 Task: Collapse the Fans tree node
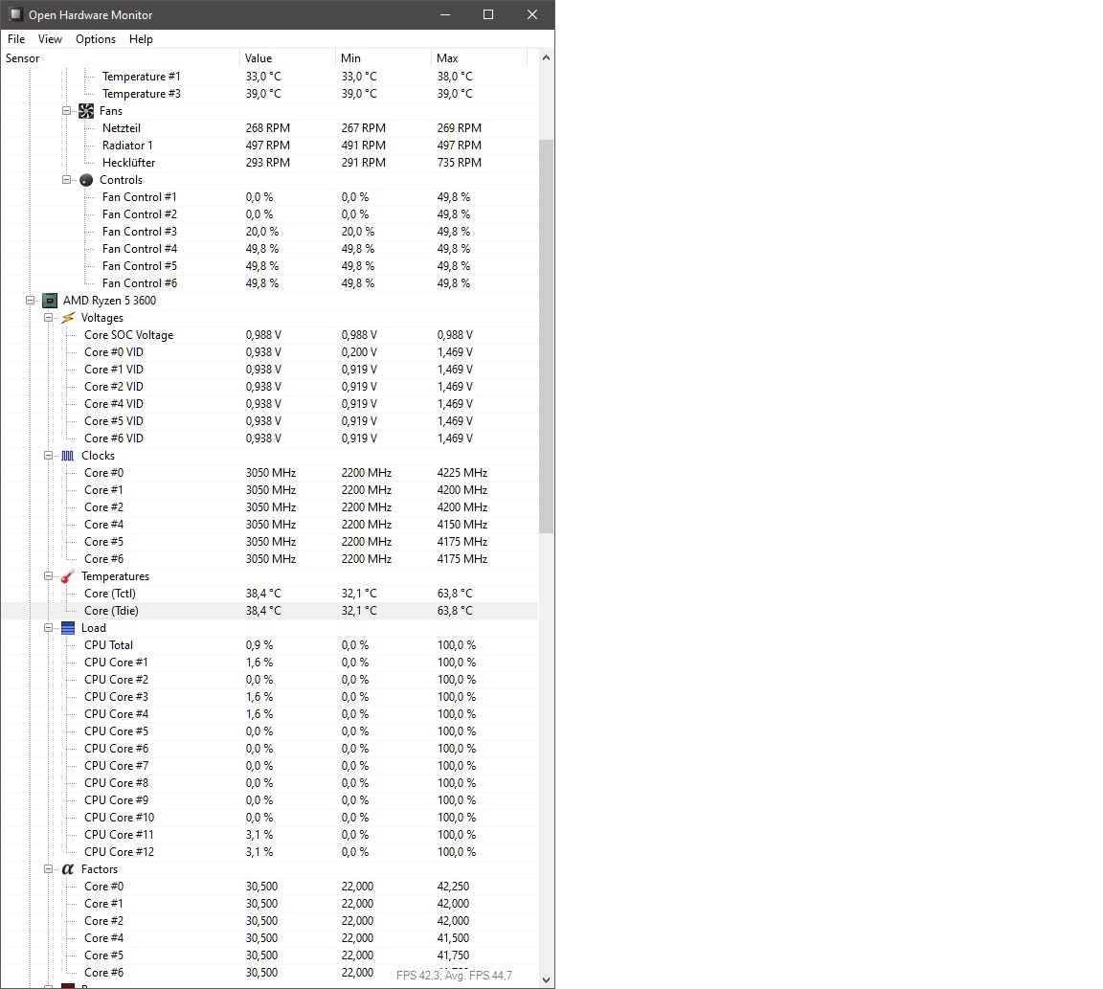tap(66, 110)
